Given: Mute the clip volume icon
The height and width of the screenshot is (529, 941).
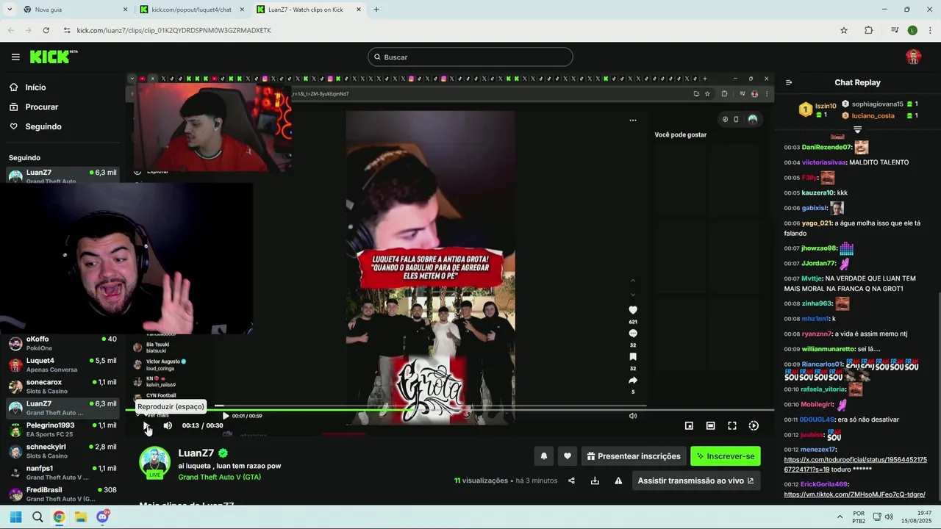Looking at the screenshot, I should pyautogui.click(x=168, y=425).
